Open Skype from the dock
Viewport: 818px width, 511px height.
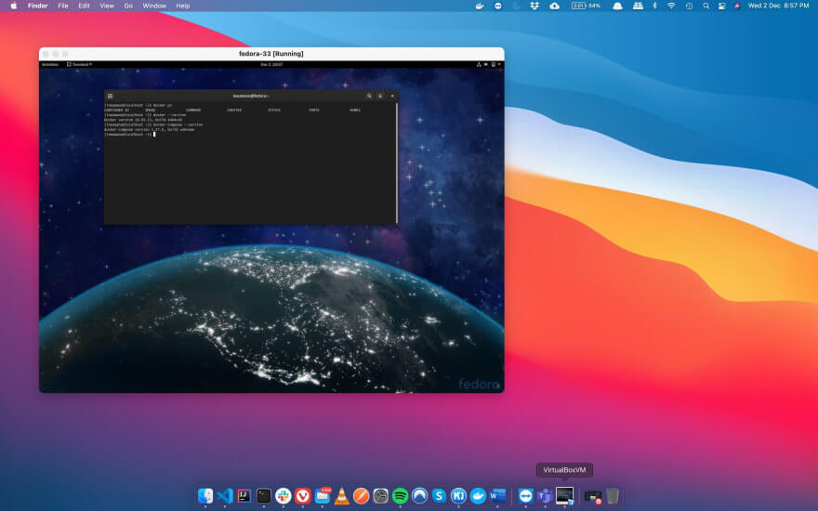coord(439,496)
